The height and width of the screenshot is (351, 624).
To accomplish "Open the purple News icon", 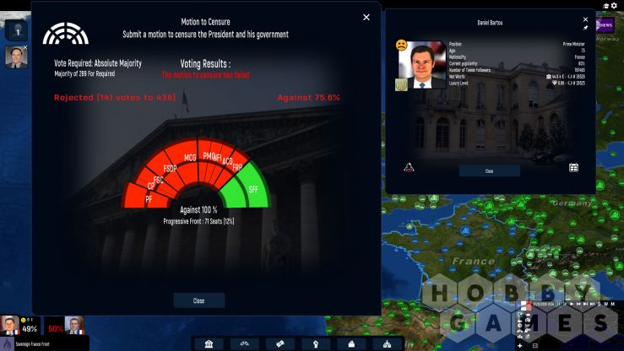I will click(605, 25).
